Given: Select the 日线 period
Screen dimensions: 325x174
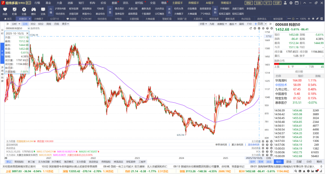Looking at the screenshot, I should 25,24.
